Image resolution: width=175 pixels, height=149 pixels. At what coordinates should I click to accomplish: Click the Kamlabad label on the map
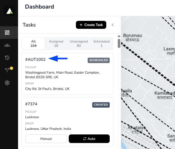click(x=165, y=95)
